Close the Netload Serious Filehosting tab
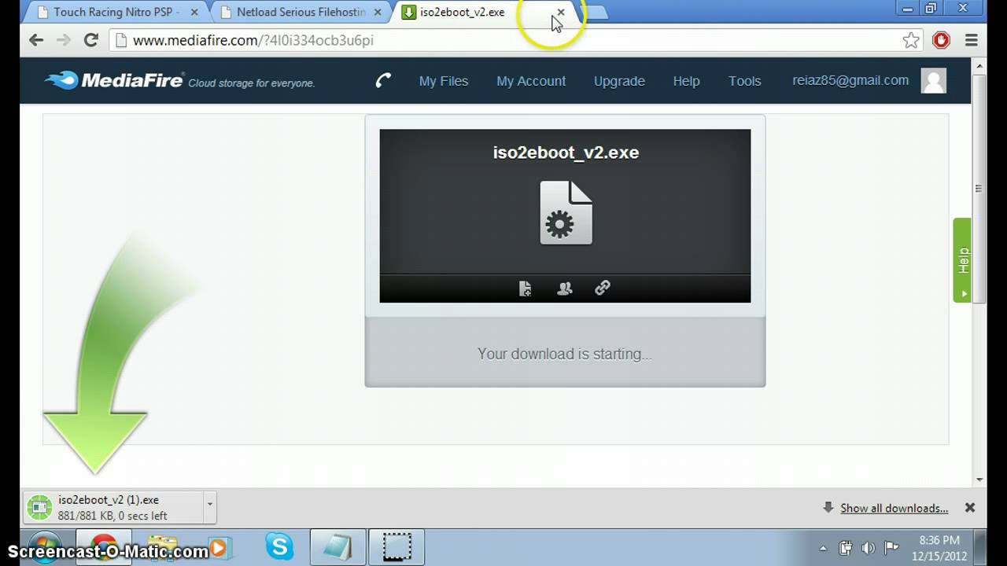This screenshot has height=566, width=1007. click(378, 13)
